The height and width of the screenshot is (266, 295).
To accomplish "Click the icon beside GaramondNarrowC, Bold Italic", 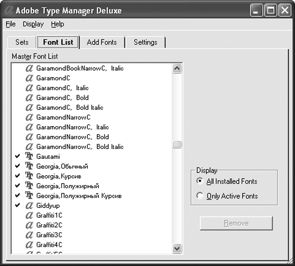I will coord(29,147).
